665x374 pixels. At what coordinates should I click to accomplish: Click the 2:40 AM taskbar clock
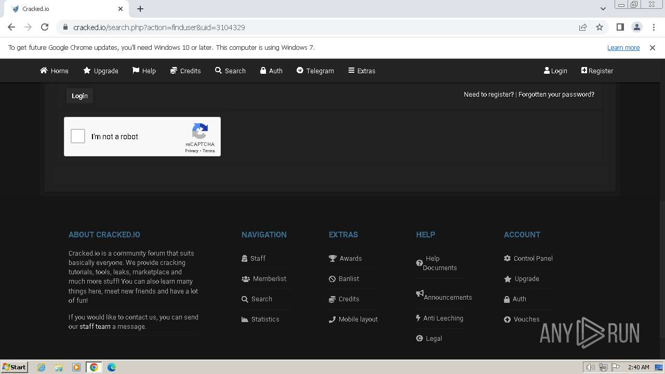(639, 367)
